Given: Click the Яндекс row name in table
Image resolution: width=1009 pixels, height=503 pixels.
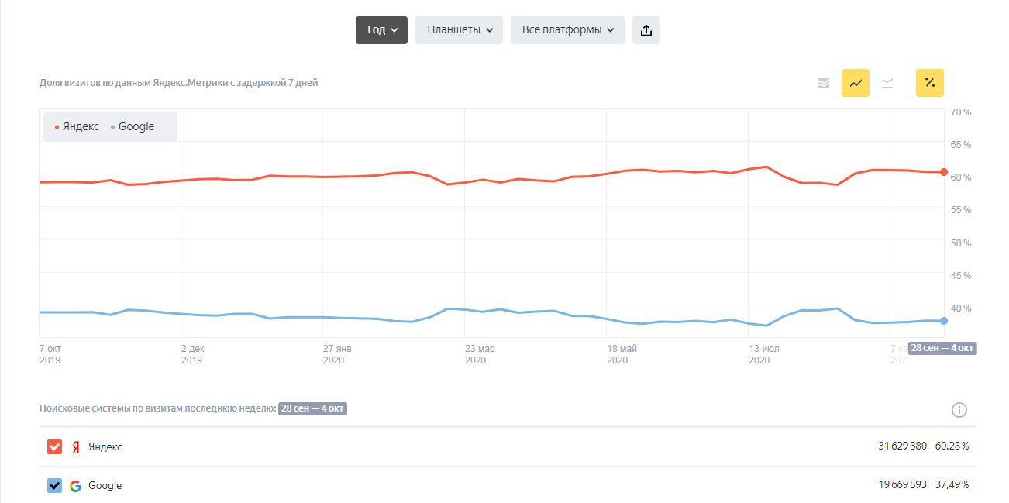Looking at the screenshot, I should point(105,447).
